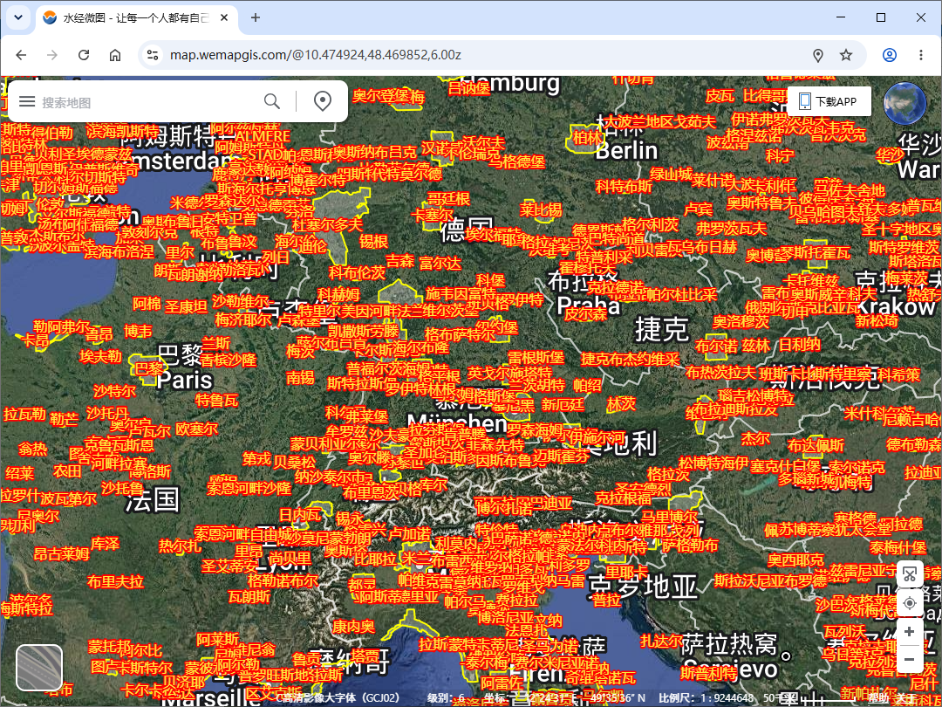Go forward in browser history
Viewport: 942px width, 707px height.
click(x=52, y=55)
